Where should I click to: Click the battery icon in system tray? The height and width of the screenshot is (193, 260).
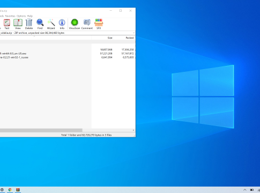(x=252, y=190)
